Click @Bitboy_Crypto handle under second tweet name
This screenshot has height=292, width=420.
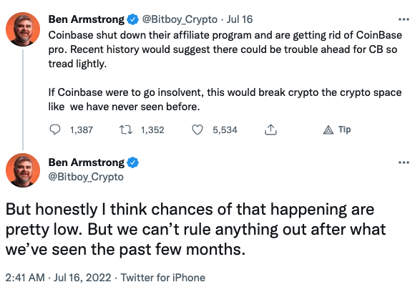pyautogui.click(x=86, y=177)
